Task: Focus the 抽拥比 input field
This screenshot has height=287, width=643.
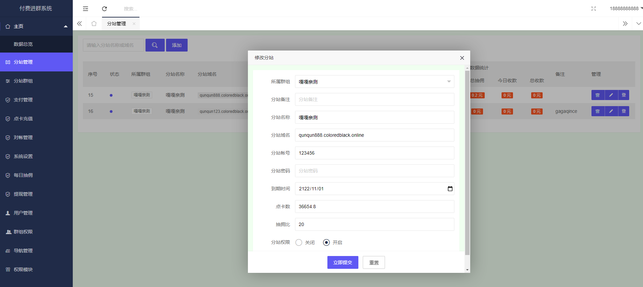Action: click(375, 224)
